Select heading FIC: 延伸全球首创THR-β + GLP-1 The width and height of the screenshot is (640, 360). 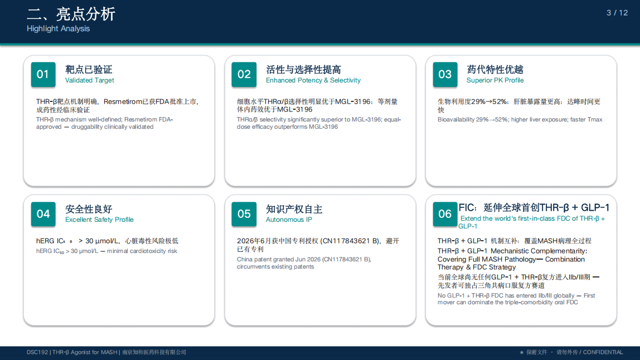pyautogui.click(x=534, y=208)
